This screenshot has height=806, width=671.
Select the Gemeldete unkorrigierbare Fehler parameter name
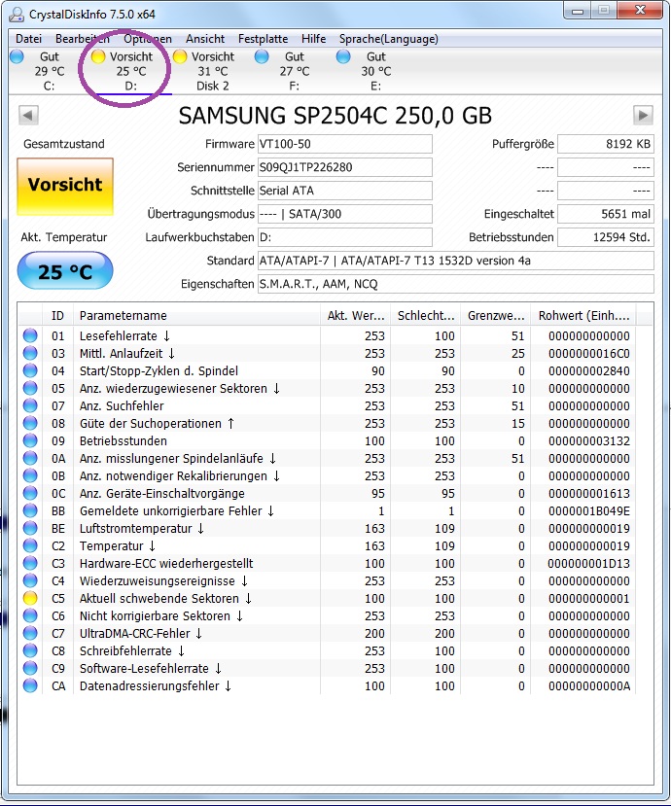pos(177,511)
